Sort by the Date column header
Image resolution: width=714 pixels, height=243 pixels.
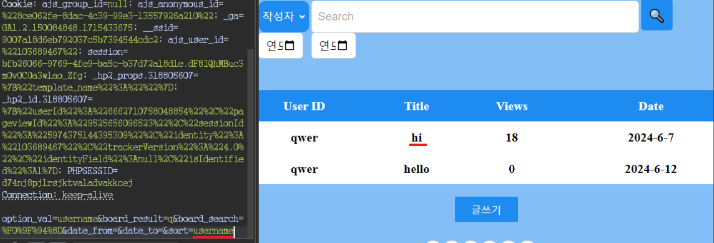(651, 106)
